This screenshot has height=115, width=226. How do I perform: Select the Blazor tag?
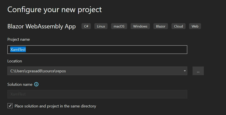[161, 26]
